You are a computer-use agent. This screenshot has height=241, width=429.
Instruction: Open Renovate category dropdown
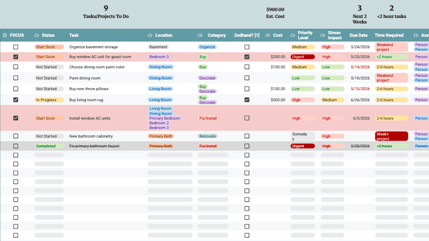coord(208,136)
